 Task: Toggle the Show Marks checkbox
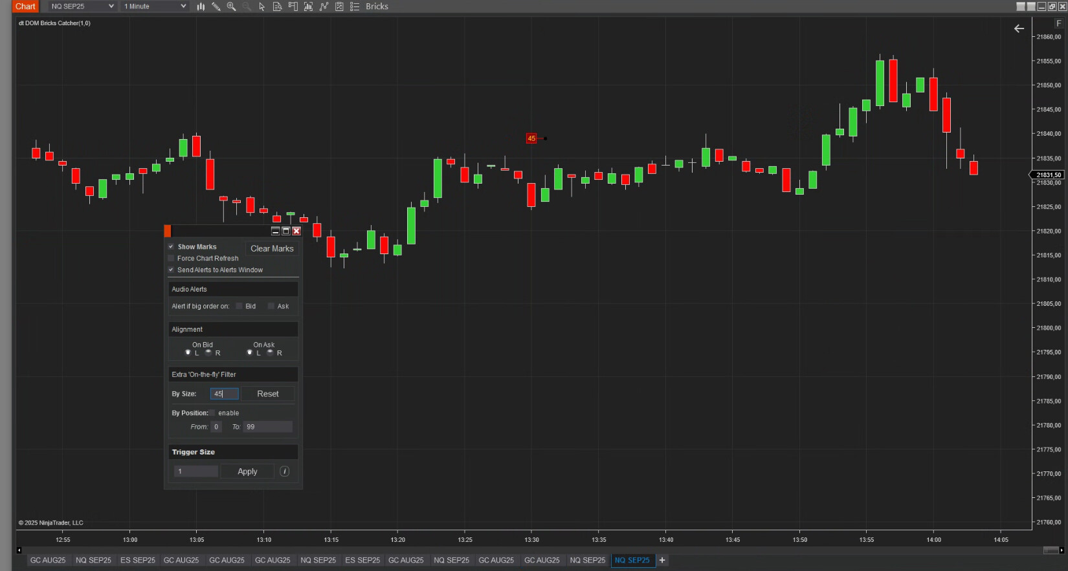[x=172, y=246]
